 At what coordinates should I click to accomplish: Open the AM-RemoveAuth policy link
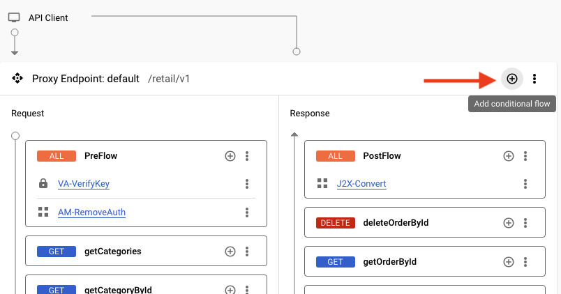pos(91,212)
